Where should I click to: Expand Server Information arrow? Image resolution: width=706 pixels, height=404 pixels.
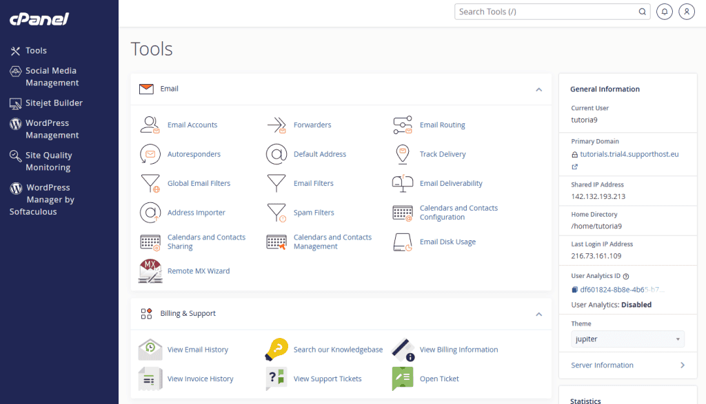coord(683,365)
